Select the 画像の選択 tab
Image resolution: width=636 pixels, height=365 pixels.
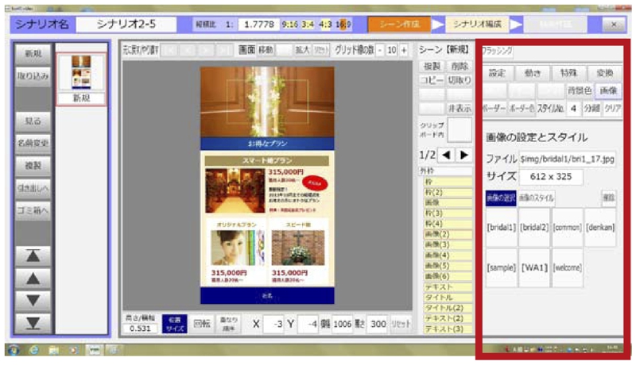pos(501,198)
